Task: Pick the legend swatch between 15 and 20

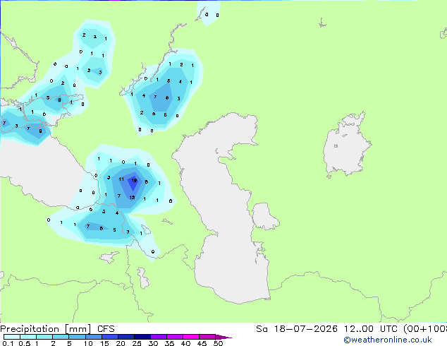Action: (x=110, y=337)
